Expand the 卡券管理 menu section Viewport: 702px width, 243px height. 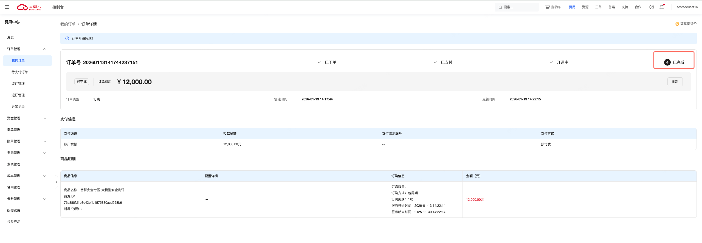pos(45,199)
